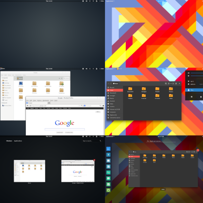203x203 pixels.
Task: Go back using the arrow in the full-size dark Files header
Action: click(109, 83)
